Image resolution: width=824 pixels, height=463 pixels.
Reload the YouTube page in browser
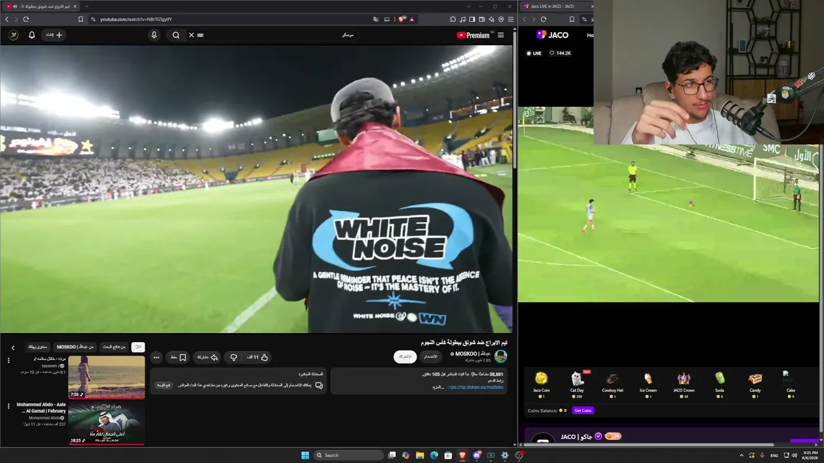26,19
